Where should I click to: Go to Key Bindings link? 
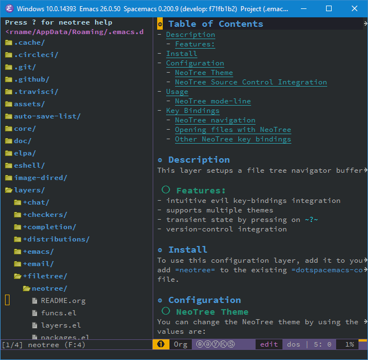click(193, 111)
